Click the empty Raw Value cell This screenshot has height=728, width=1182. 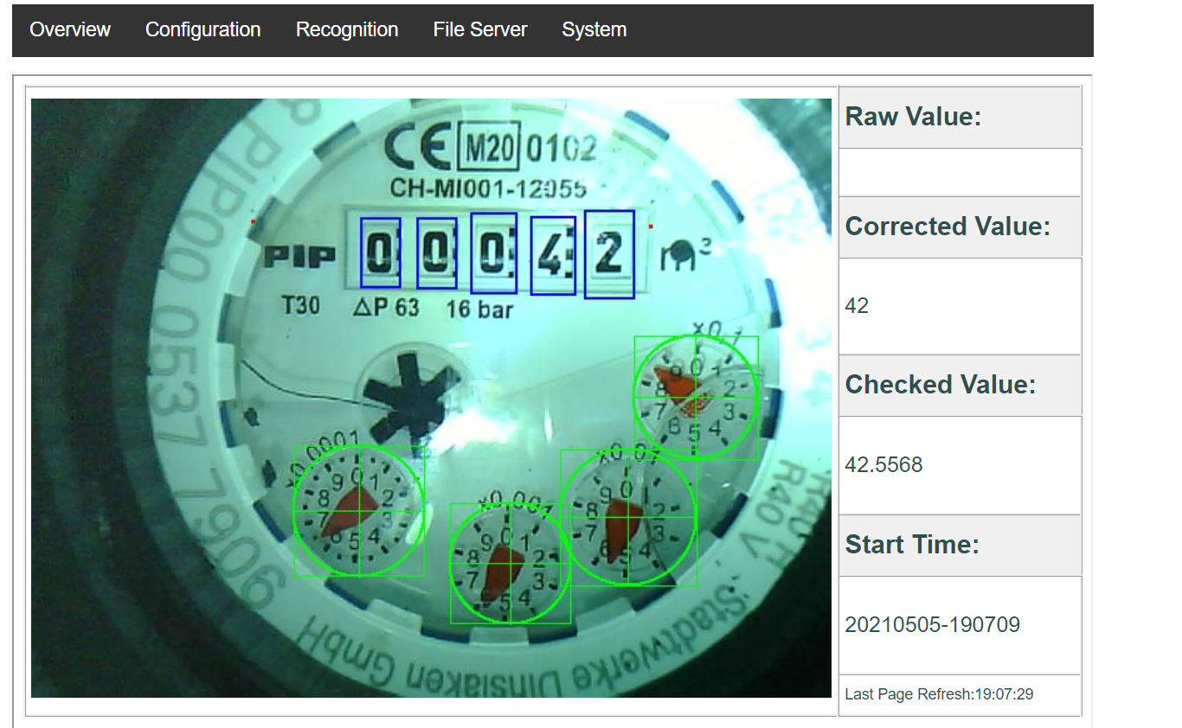(960, 172)
